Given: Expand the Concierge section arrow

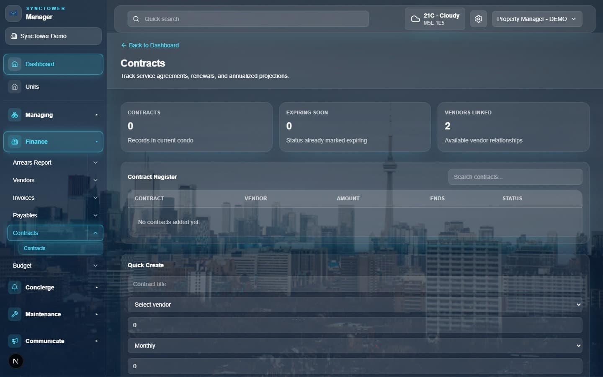Looking at the screenshot, I should 96,287.
